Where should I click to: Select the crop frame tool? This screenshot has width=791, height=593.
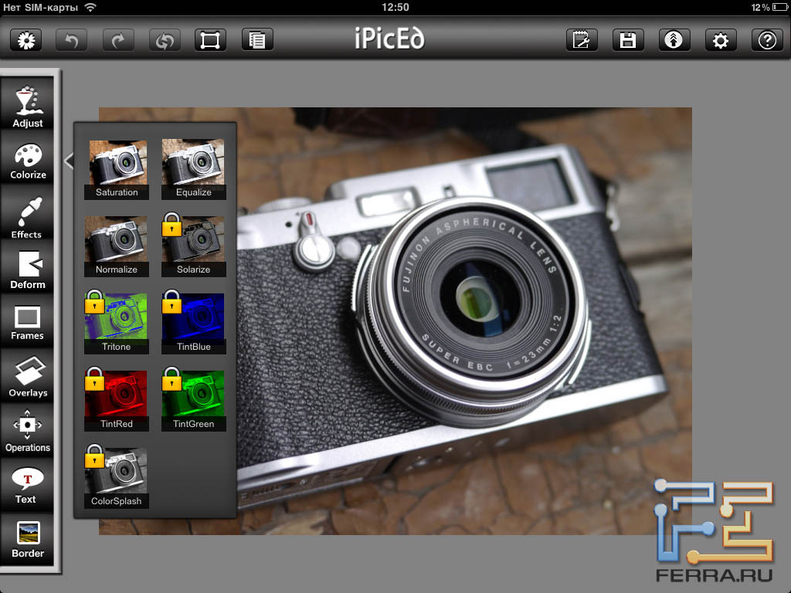210,40
